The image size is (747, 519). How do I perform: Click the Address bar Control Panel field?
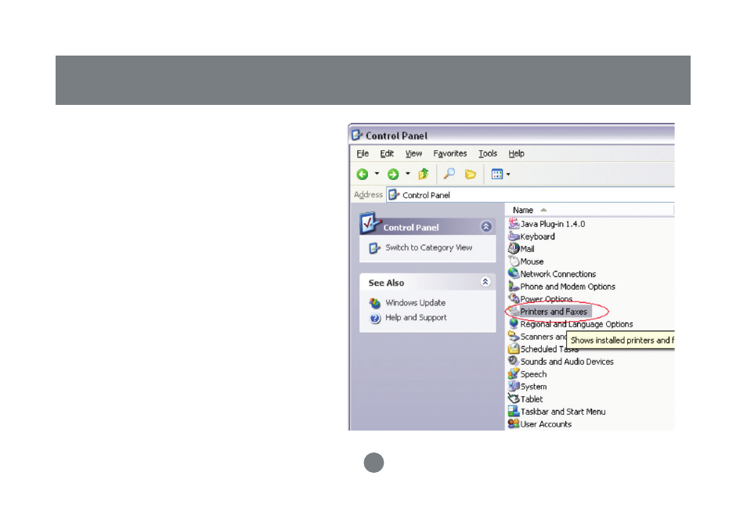531,195
